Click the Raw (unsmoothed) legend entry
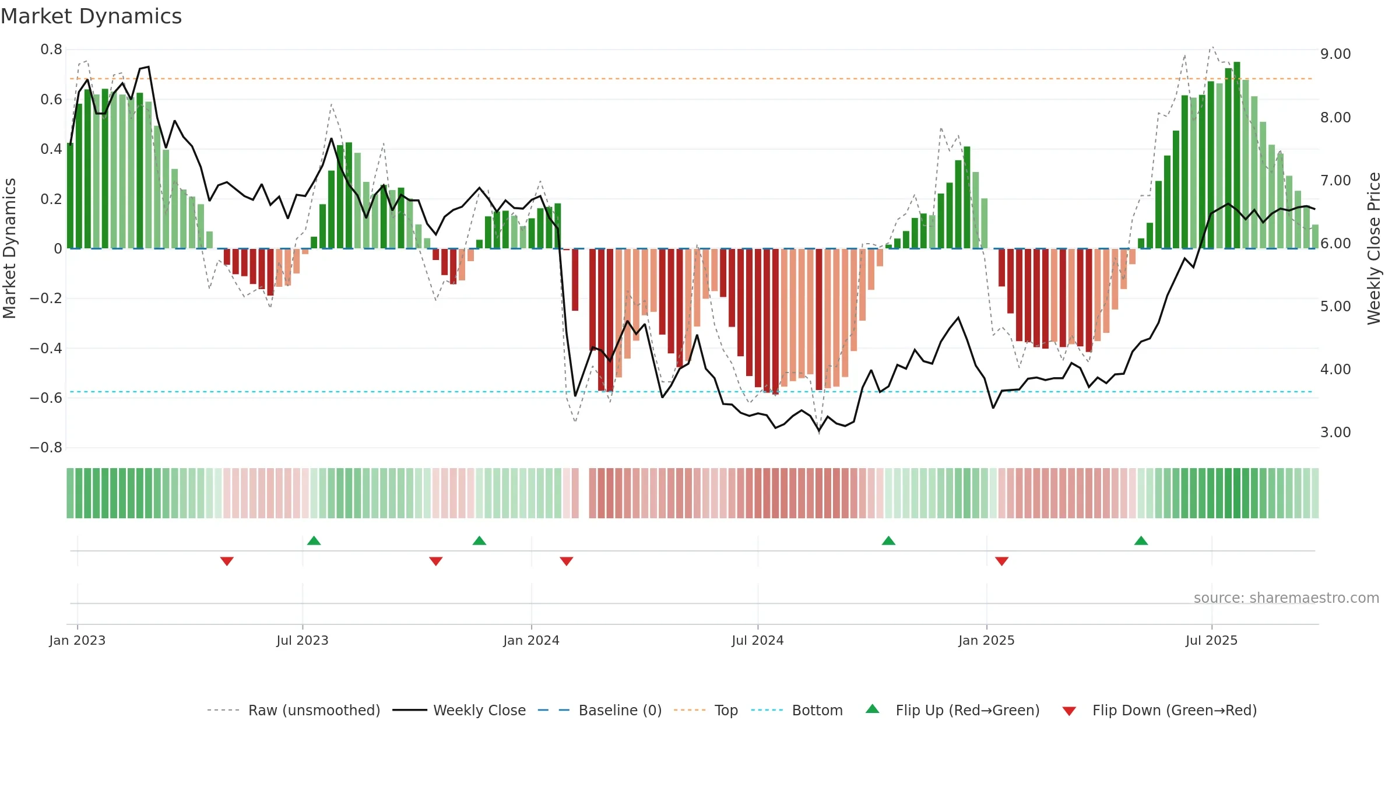1399x787 pixels. click(293, 710)
